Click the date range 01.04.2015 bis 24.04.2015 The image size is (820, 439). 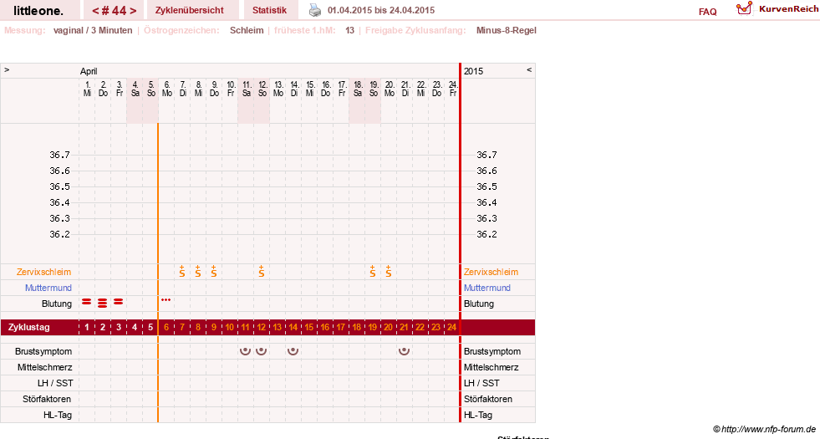[380, 10]
